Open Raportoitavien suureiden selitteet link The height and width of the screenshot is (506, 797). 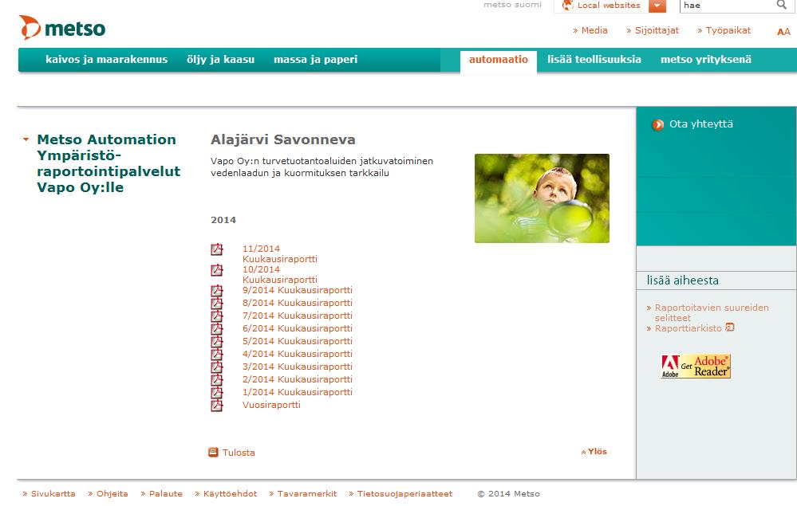(x=711, y=312)
